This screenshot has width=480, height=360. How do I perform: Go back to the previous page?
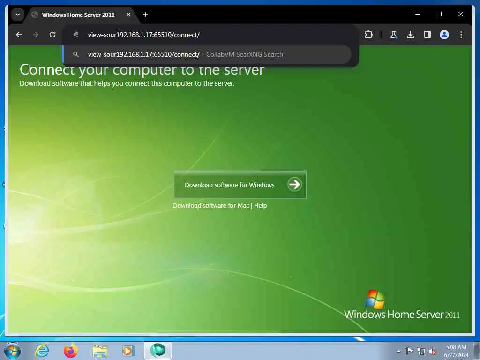(19, 35)
